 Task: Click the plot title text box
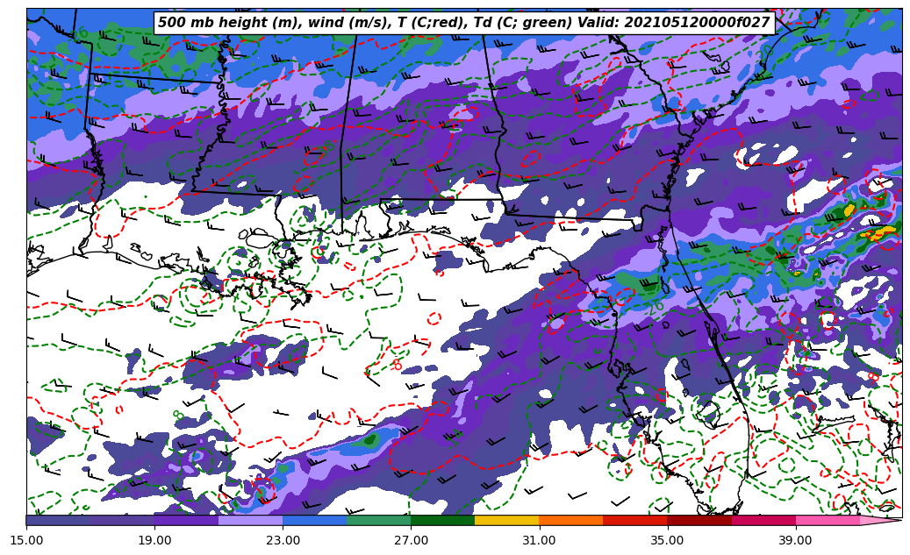(x=463, y=23)
